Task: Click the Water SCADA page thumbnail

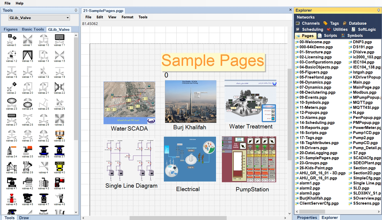Action: point(130,103)
